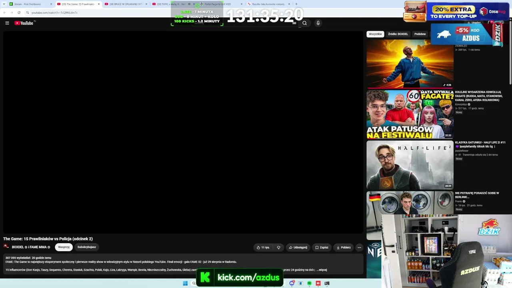Select The Game: 15 Prawilniaków browser tab
Screen dimensions: 512x288
78,4
